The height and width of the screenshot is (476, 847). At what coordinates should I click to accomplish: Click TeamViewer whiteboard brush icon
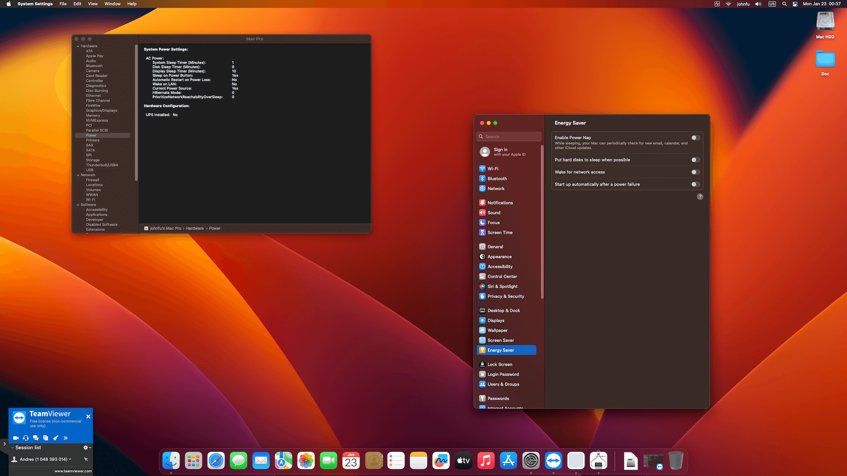pyautogui.click(x=56, y=438)
